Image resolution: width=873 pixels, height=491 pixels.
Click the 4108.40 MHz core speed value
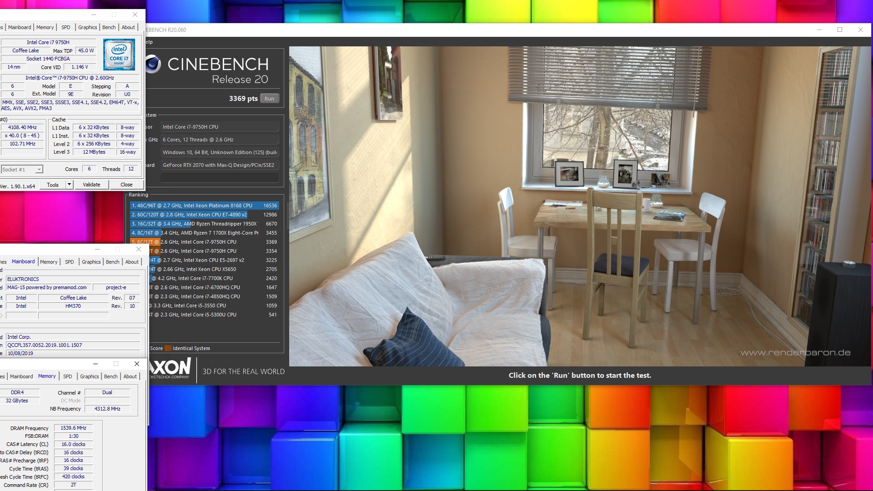(x=22, y=128)
